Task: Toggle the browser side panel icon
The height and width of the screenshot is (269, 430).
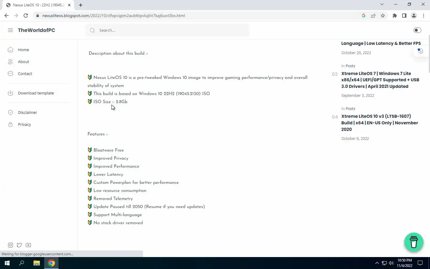Action: point(404,16)
